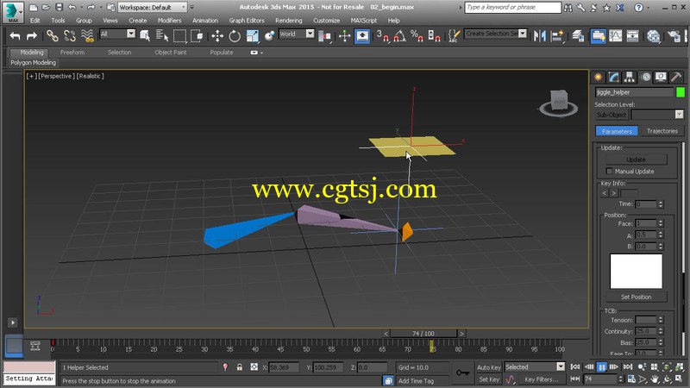This screenshot has width=690, height=388.
Task: Open the Modifiers menu
Action: coord(169,20)
